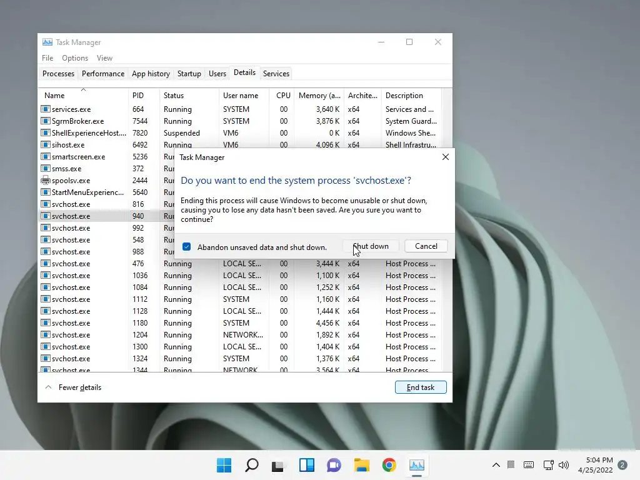
Task: Open taskbar Search
Action: click(x=251, y=465)
